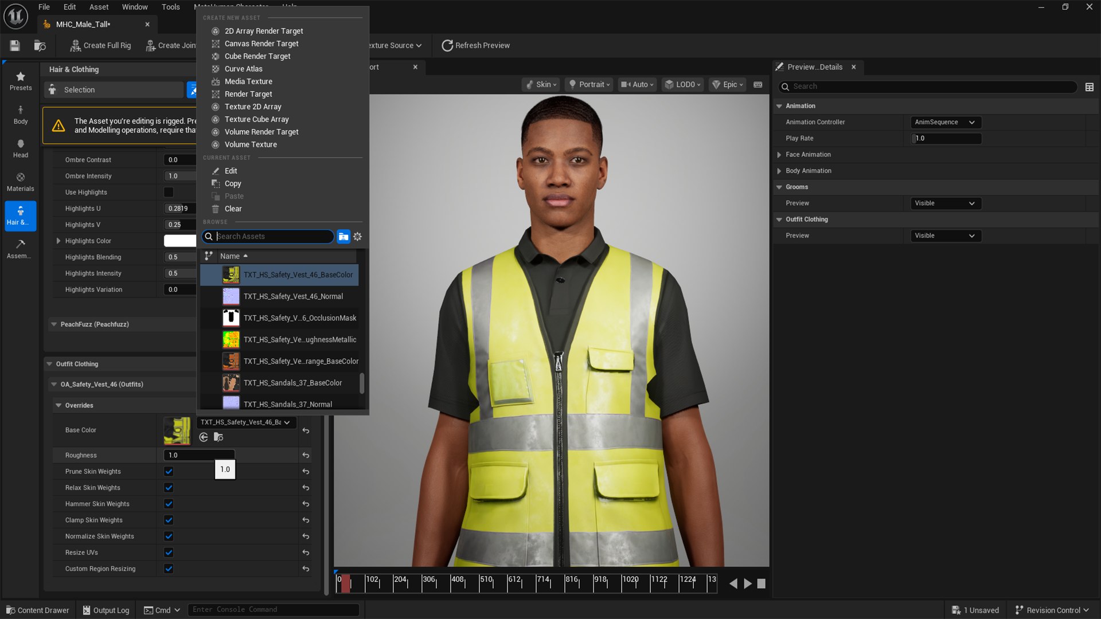Open asset picker settings gear

(x=358, y=236)
